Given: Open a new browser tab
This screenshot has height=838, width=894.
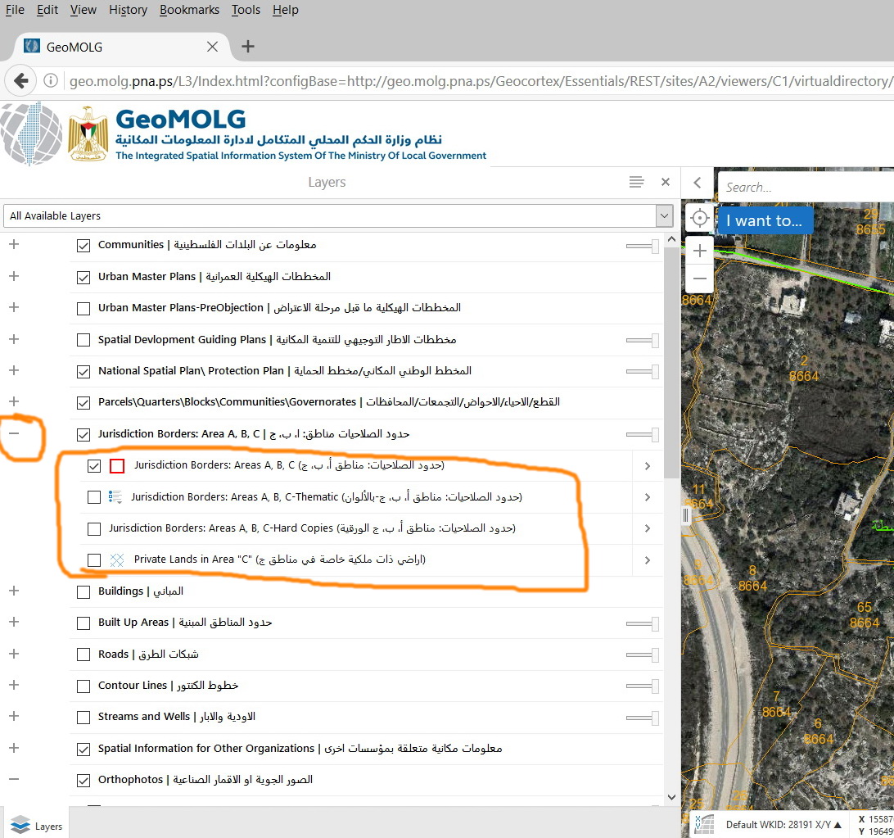Looking at the screenshot, I should pyautogui.click(x=248, y=47).
